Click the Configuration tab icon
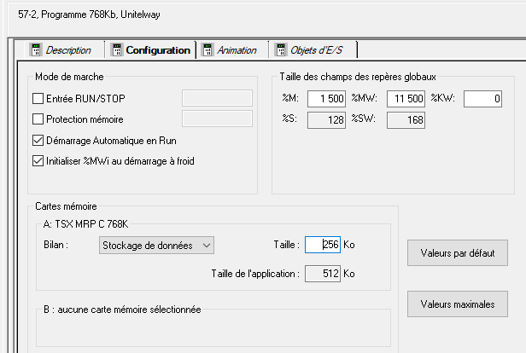The width and height of the screenshot is (526, 353). 117,50
